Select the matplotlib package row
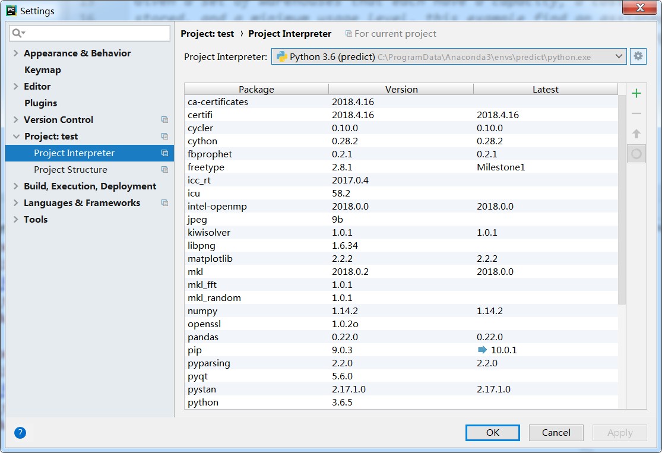The height and width of the screenshot is (453, 662). point(401,259)
